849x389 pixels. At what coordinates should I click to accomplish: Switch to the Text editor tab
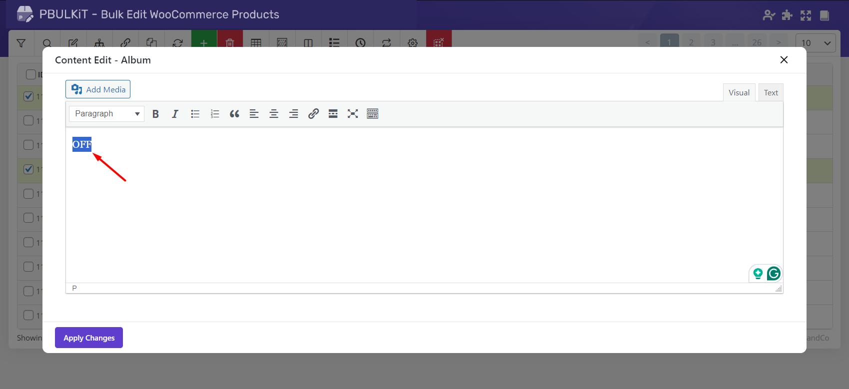tap(771, 93)
